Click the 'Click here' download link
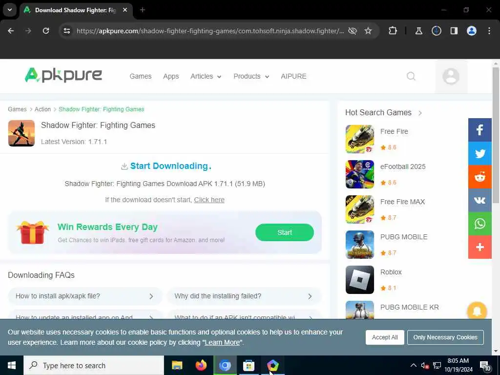Screen dimensions: 500x375 209,200
